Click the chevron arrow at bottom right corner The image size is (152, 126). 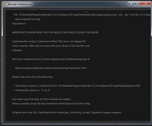coord(146,122)
